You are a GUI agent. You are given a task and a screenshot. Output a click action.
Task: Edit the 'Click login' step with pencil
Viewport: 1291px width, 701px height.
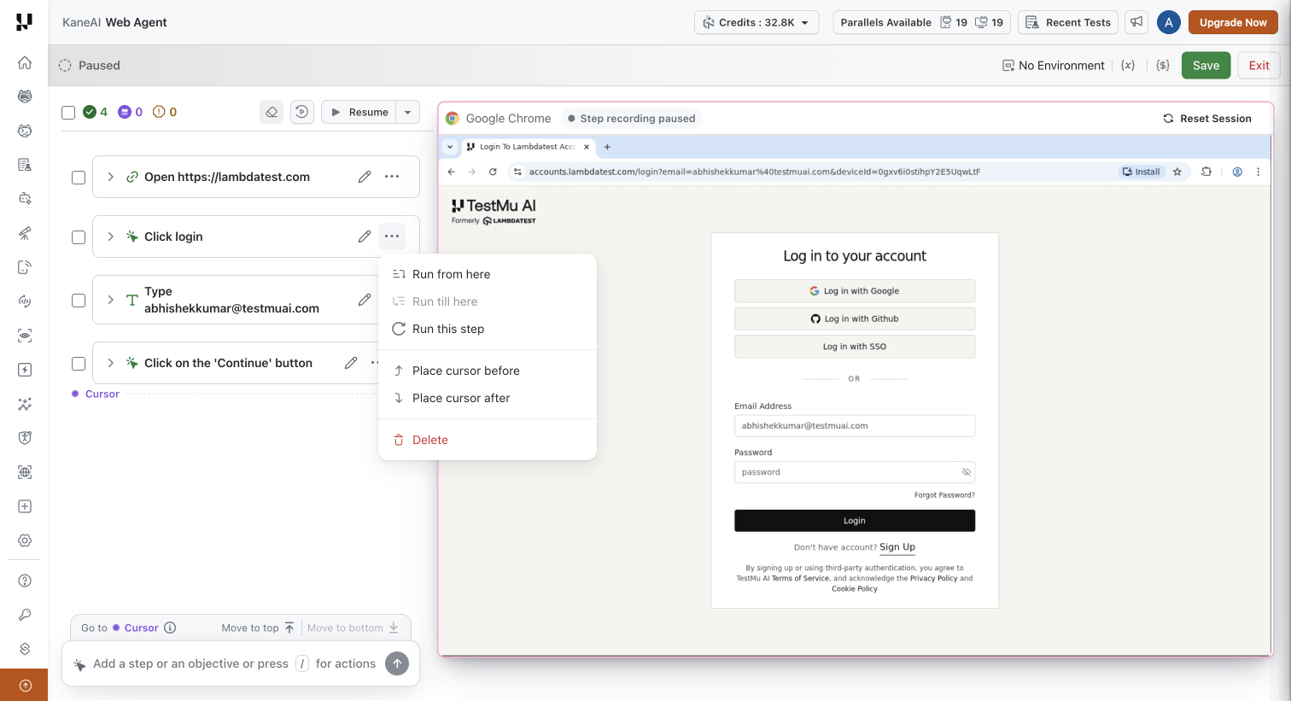[365, 237]
